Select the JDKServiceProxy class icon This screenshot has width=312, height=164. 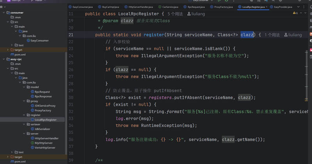tap(32, 106)
